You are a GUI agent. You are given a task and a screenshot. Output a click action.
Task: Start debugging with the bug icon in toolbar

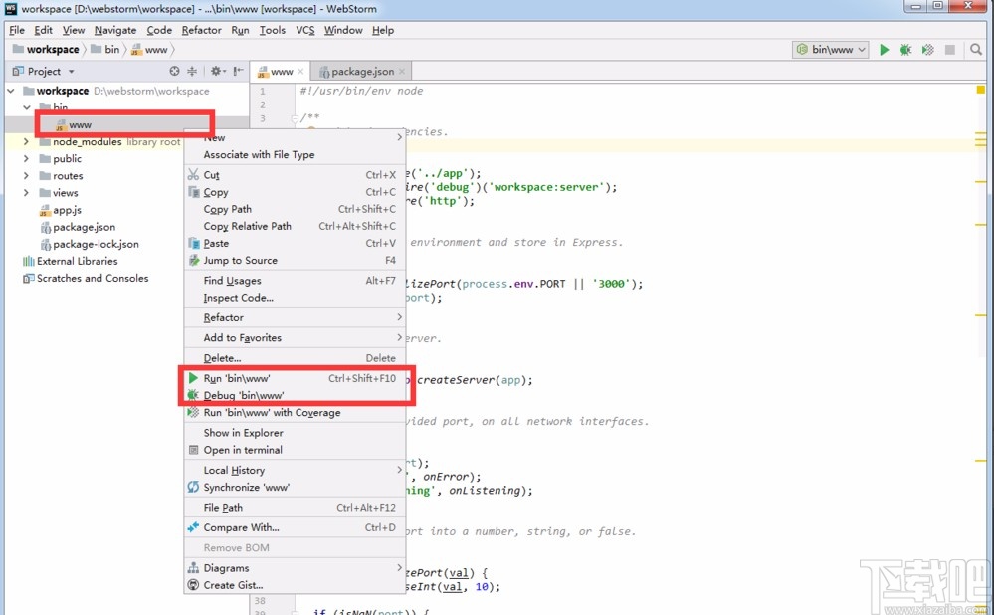905,50
